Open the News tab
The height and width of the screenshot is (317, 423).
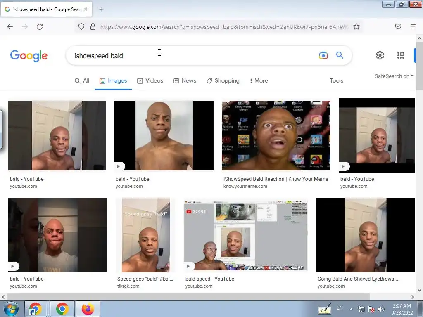pyautogui.click(x=185, y=80)
